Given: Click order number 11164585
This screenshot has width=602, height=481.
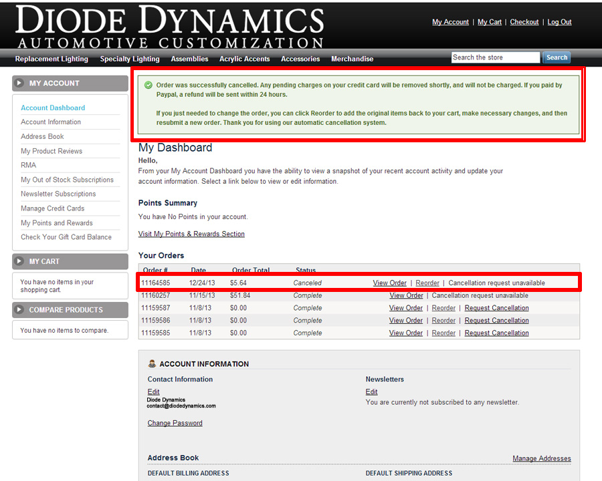Looking at the screenshot, I should point(155,283).
